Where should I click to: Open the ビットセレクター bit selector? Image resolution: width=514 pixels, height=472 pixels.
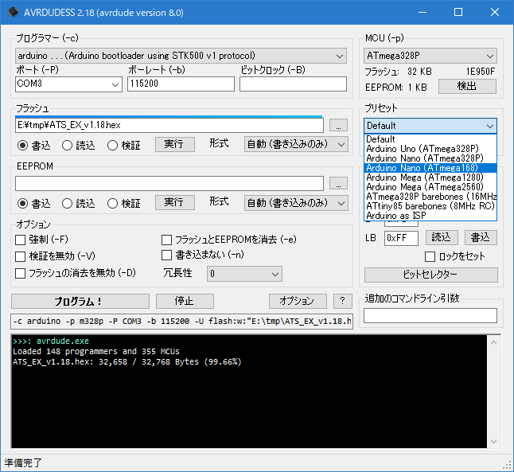pyautogui.click(x=430, y=275)
